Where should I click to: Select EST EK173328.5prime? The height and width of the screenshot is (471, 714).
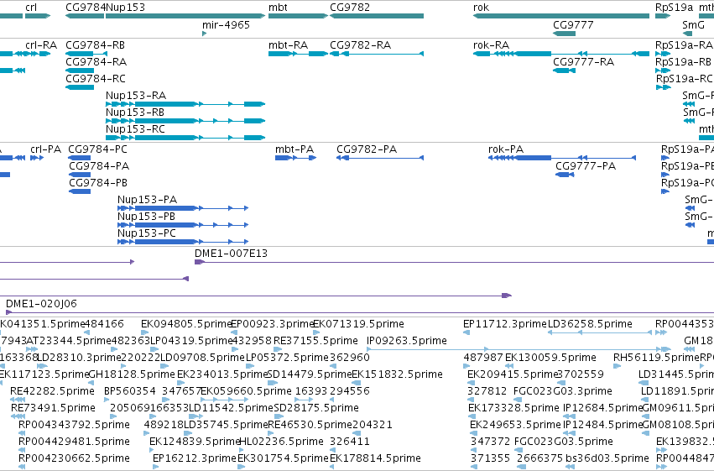[513, 408]
